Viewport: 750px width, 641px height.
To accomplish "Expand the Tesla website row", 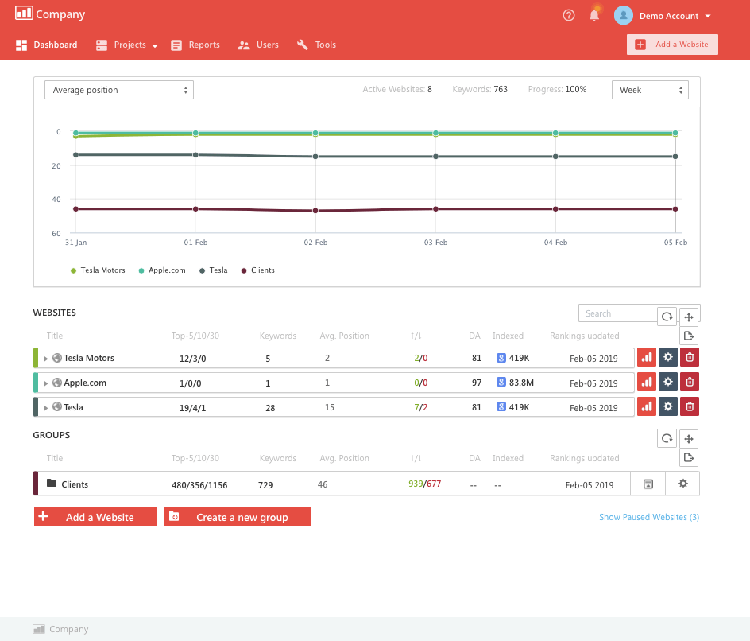I will 45,408.
